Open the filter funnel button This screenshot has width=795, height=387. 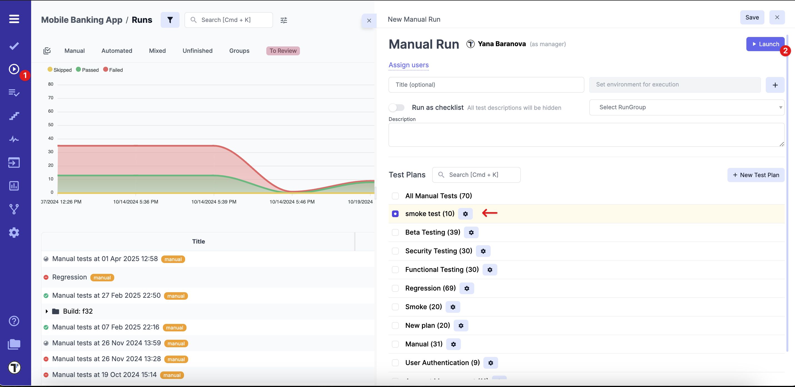point(170,20)
